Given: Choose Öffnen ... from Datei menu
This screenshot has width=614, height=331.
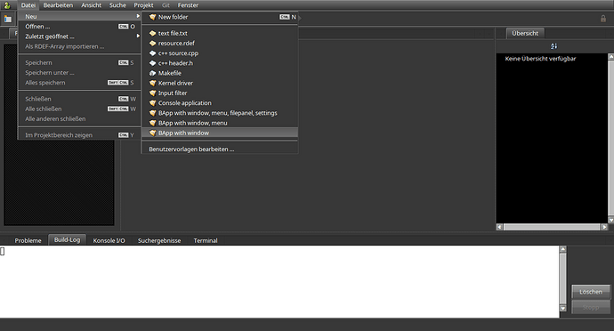Looking at the screenshot, I should click(79, 27).
